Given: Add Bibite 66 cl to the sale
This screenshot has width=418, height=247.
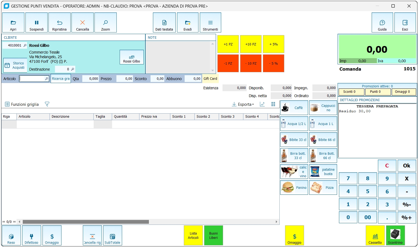Looking at the screenshot, I should pos(323,140).
